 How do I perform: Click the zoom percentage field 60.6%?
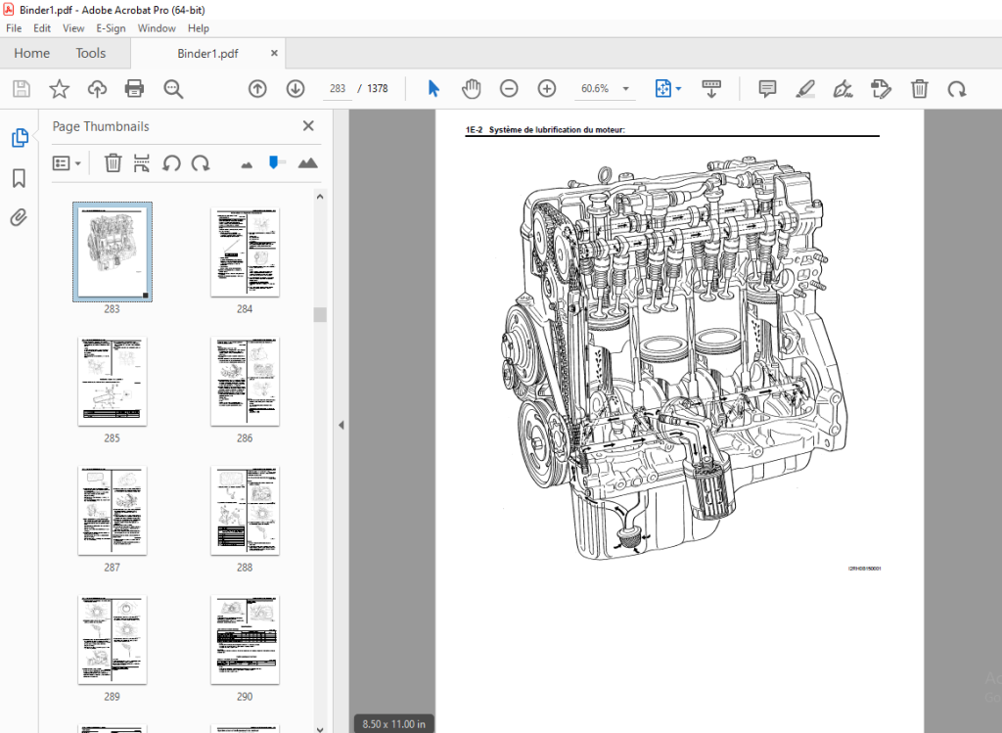click(595, 89)
